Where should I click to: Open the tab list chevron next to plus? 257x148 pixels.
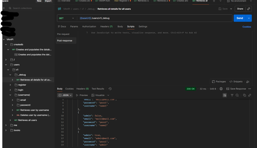pos(220,1)
